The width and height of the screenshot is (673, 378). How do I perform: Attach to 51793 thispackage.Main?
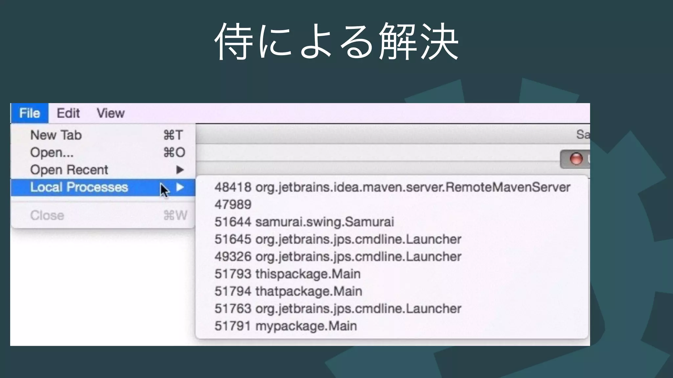288,274
